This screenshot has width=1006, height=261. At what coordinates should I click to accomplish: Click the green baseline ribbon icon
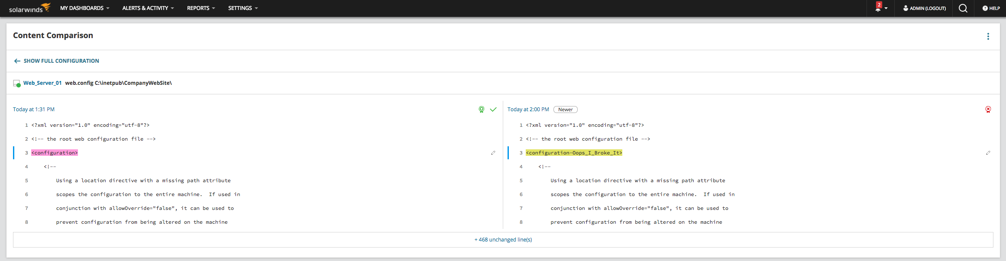tap(481, 110)
